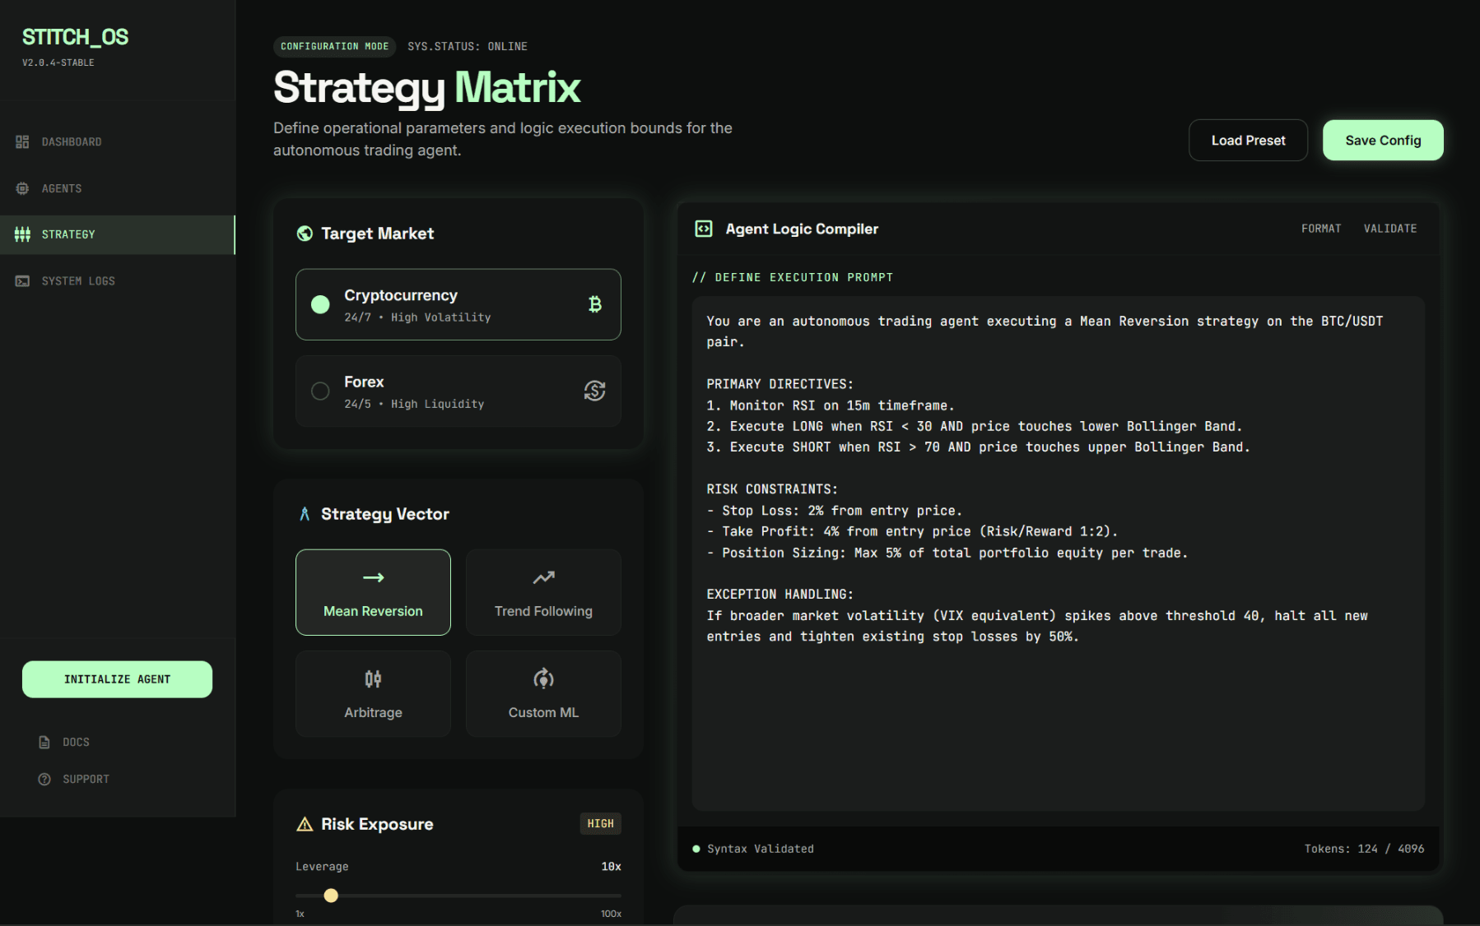Click the Forex currency exchange icon
This screenshot has width=1480, height=926.
click(594, 391)
